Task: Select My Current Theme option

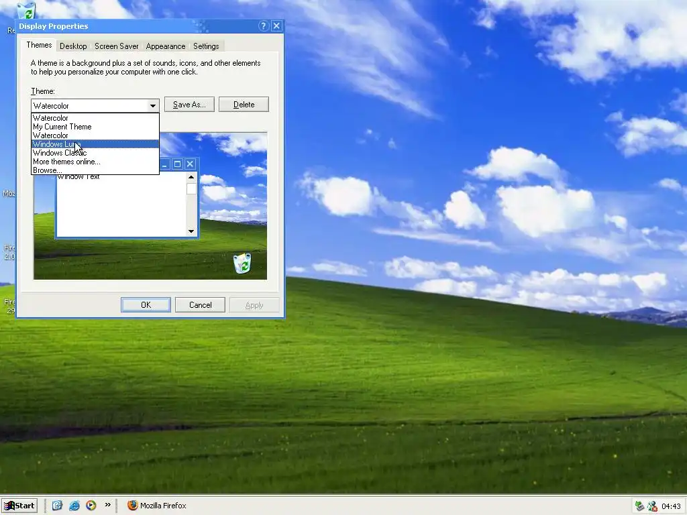Action: pyautogui.click(x=95, y=127)
